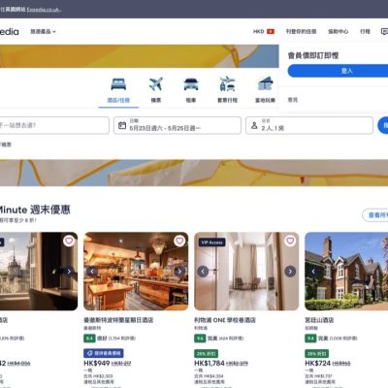Open the Liverpool ONE hotel room photo

tap(246, 272)
